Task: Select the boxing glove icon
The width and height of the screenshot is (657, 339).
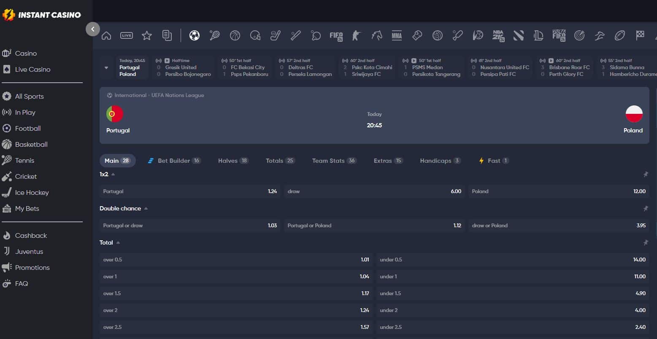Action: [417, 36]
